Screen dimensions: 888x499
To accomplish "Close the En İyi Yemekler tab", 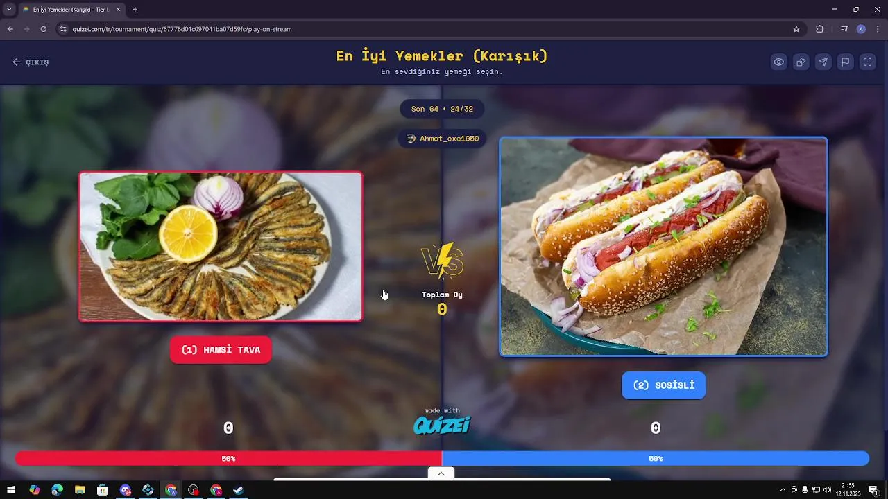I will (x=118, y=10).
